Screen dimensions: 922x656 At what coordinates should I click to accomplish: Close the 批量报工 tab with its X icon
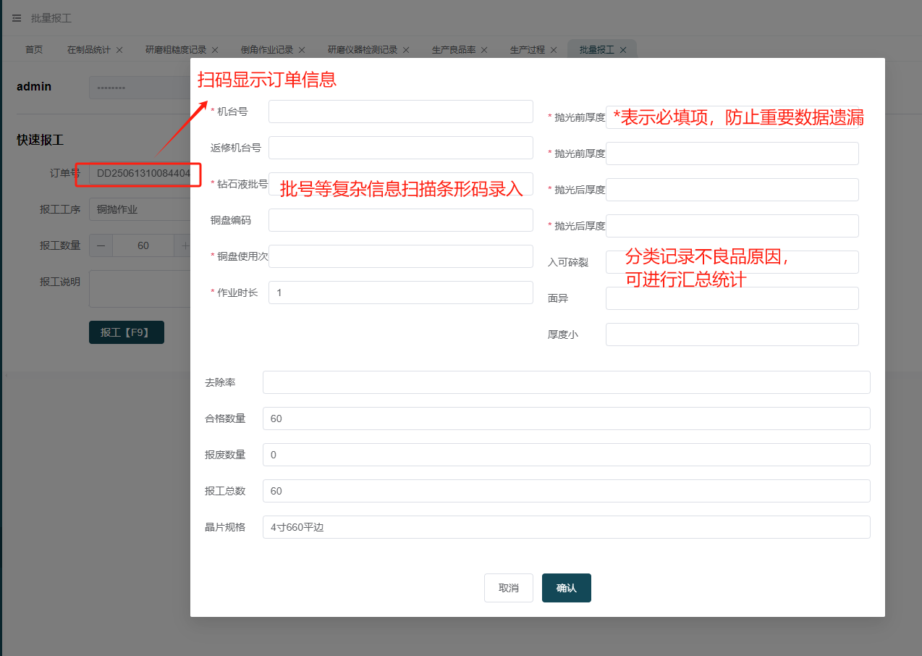click(x=622, y=50)
